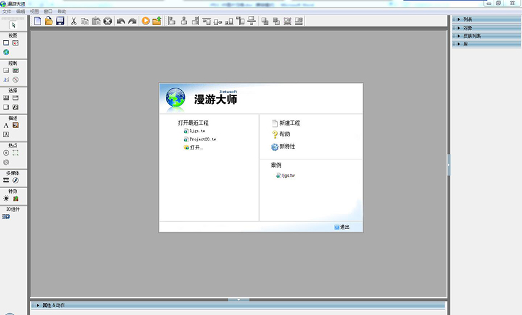Viewport: 522px width, 315px height.
Task: Click the Save floppy disk icon
Action: click(60, 21)
